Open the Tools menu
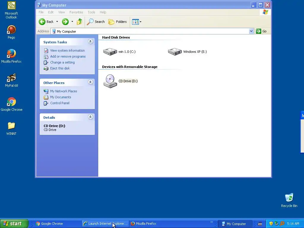The width and height of the screenshot is (304, 228). click(91, 12)
